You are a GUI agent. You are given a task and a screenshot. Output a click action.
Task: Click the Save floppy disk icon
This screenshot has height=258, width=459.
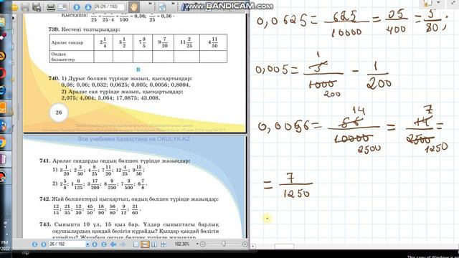point(26,7)
